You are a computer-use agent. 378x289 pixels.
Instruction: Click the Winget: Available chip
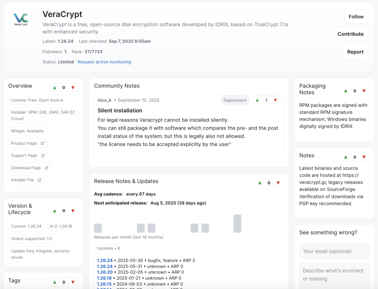click(x=27, y=131)
